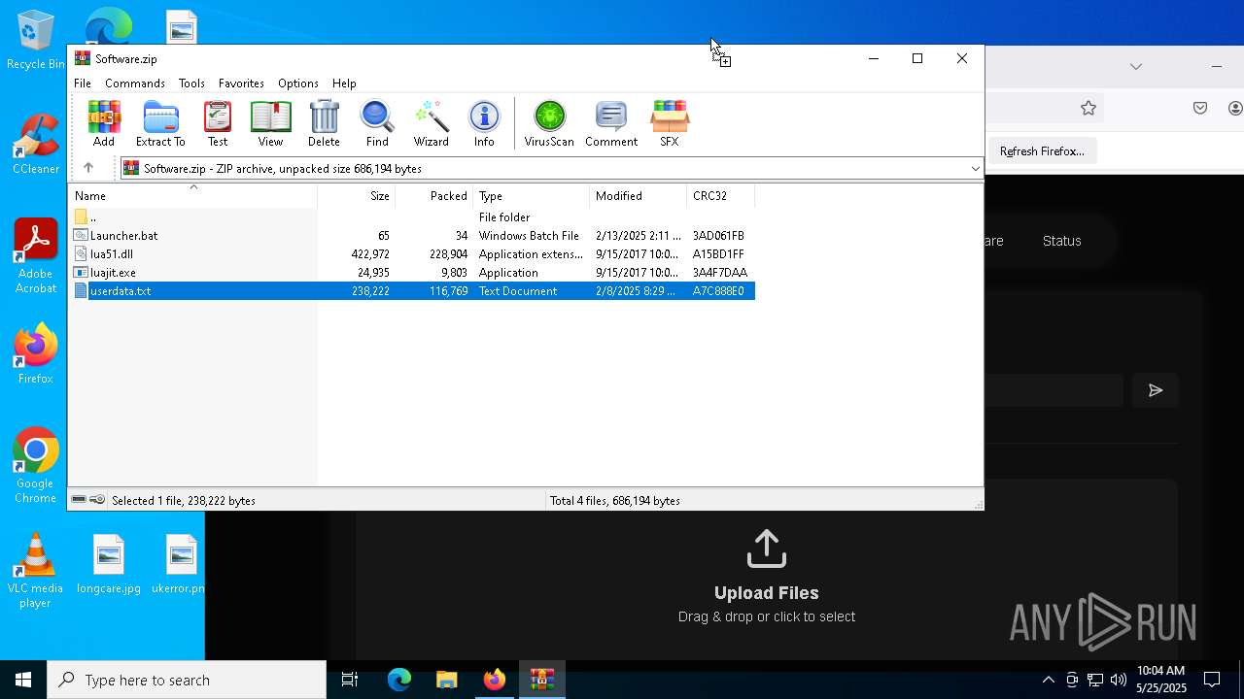Click the send arrow button on webpage
This screenshot has width=1244, height=699.
pyautogui.click(x=1156, y=390)
